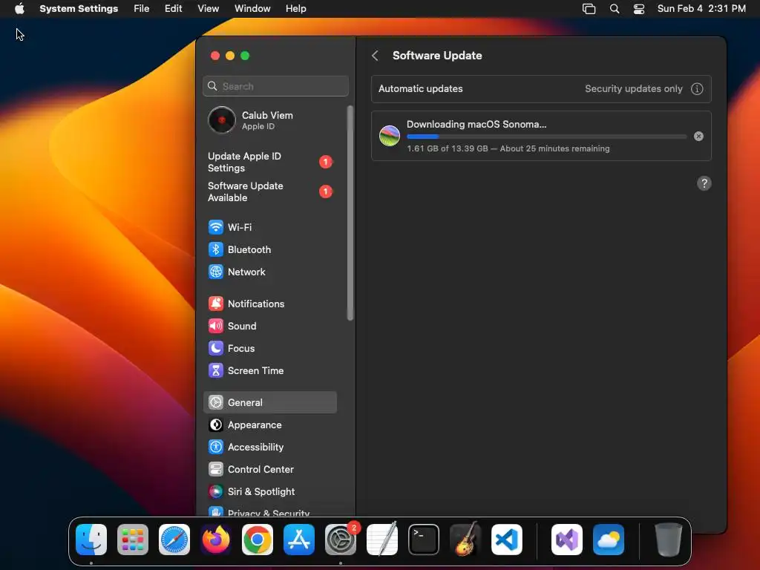760x570 pixels.
Task: Open Finder from the Dock
Action: coord(91,540)
